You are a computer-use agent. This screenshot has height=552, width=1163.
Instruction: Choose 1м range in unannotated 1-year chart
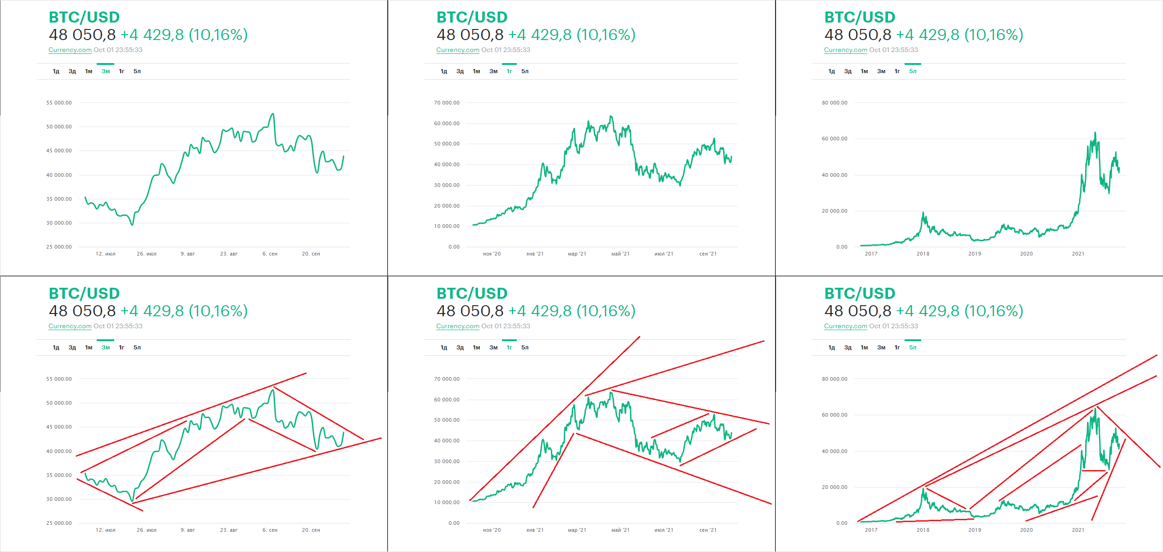point(477,71)
